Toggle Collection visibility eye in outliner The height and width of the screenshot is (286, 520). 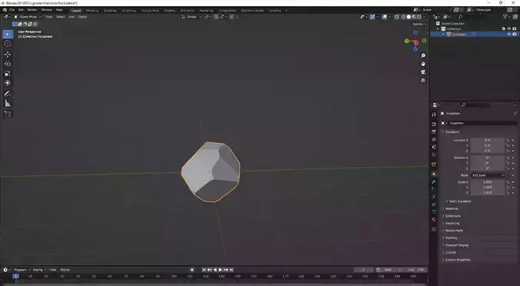coord(509,29)
